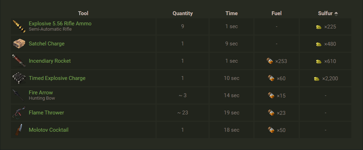Sort the table by Time header
The width and height of the screenshot is (363, 150).
(232, 13)
